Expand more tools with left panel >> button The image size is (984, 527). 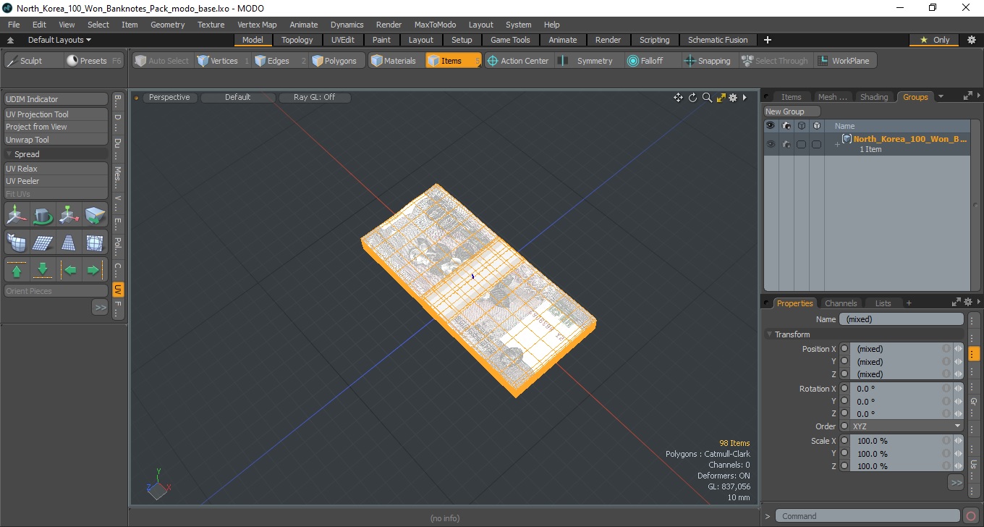[x=100, y=308]
